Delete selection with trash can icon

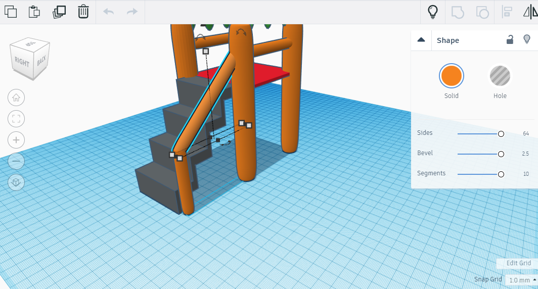[83, 12]
